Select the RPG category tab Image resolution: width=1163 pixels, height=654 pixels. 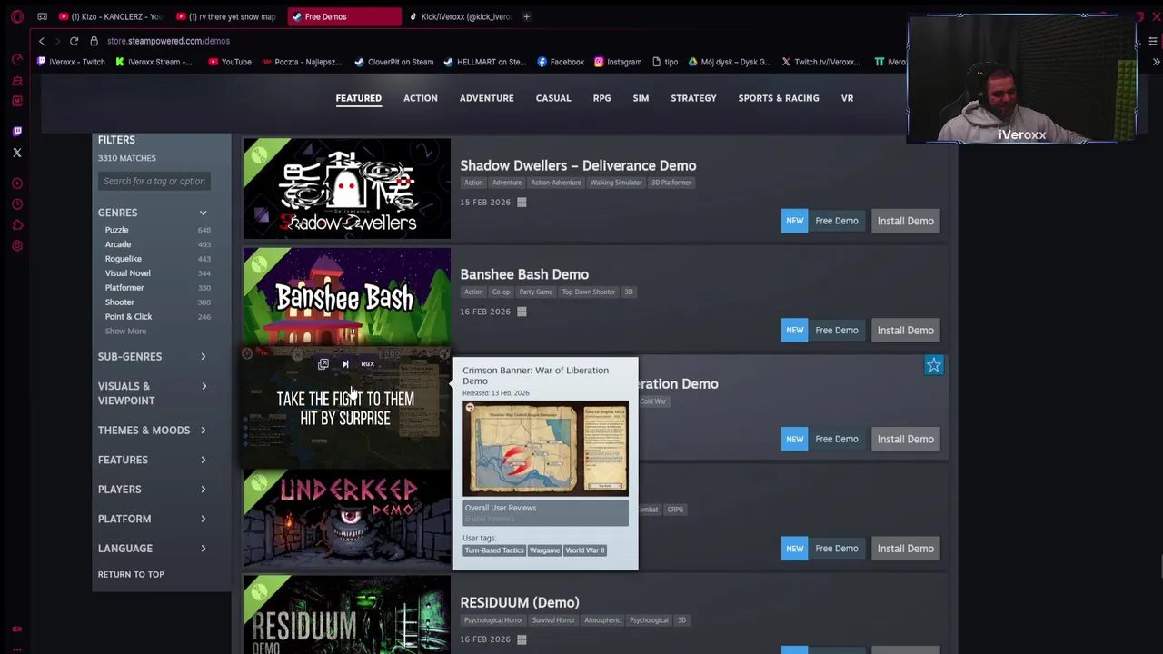[601, 98]
